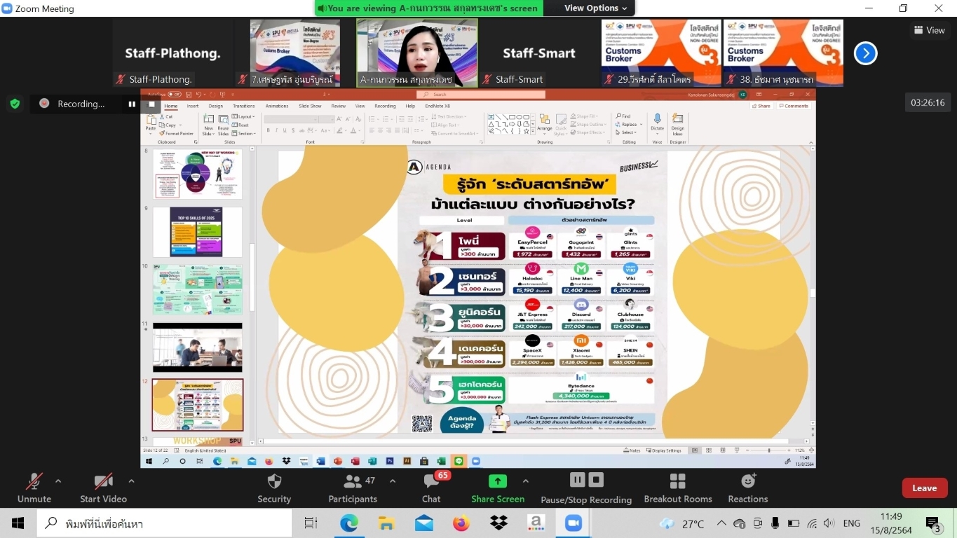Viewport: 957px width, 538px height.
Task: Expand video options arrow next to Start Video
Action: [131, 481]
